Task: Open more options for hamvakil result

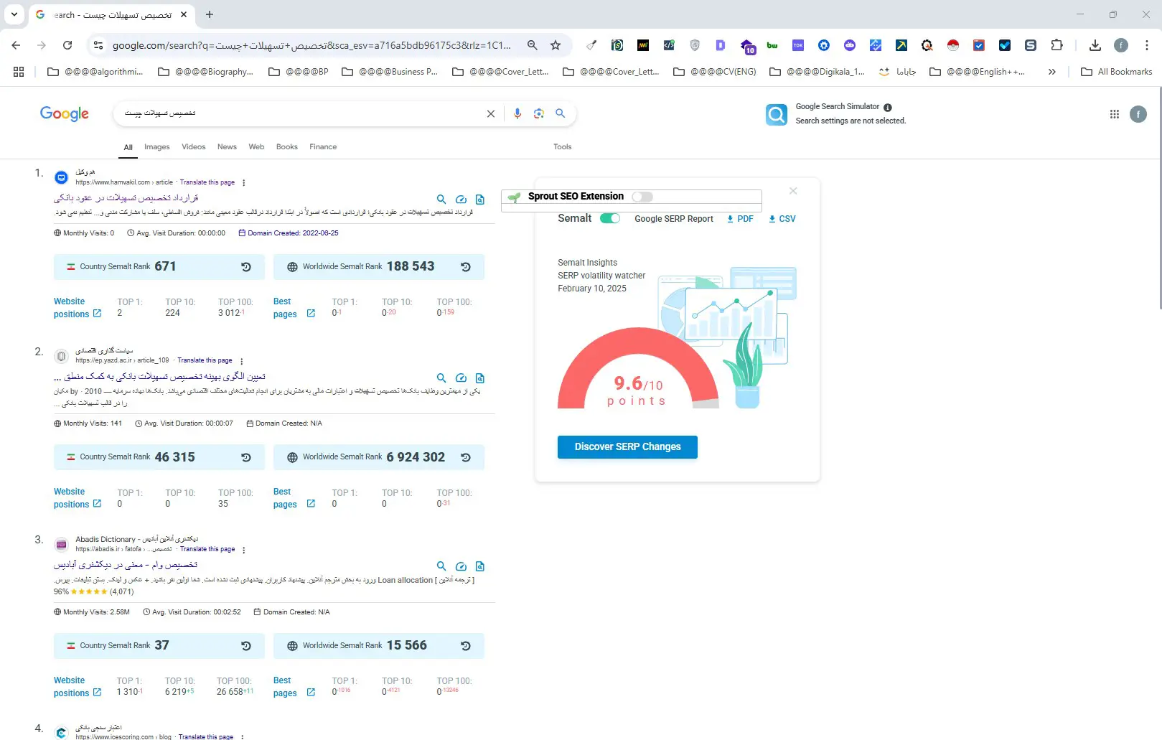Action: pos(244,183)
